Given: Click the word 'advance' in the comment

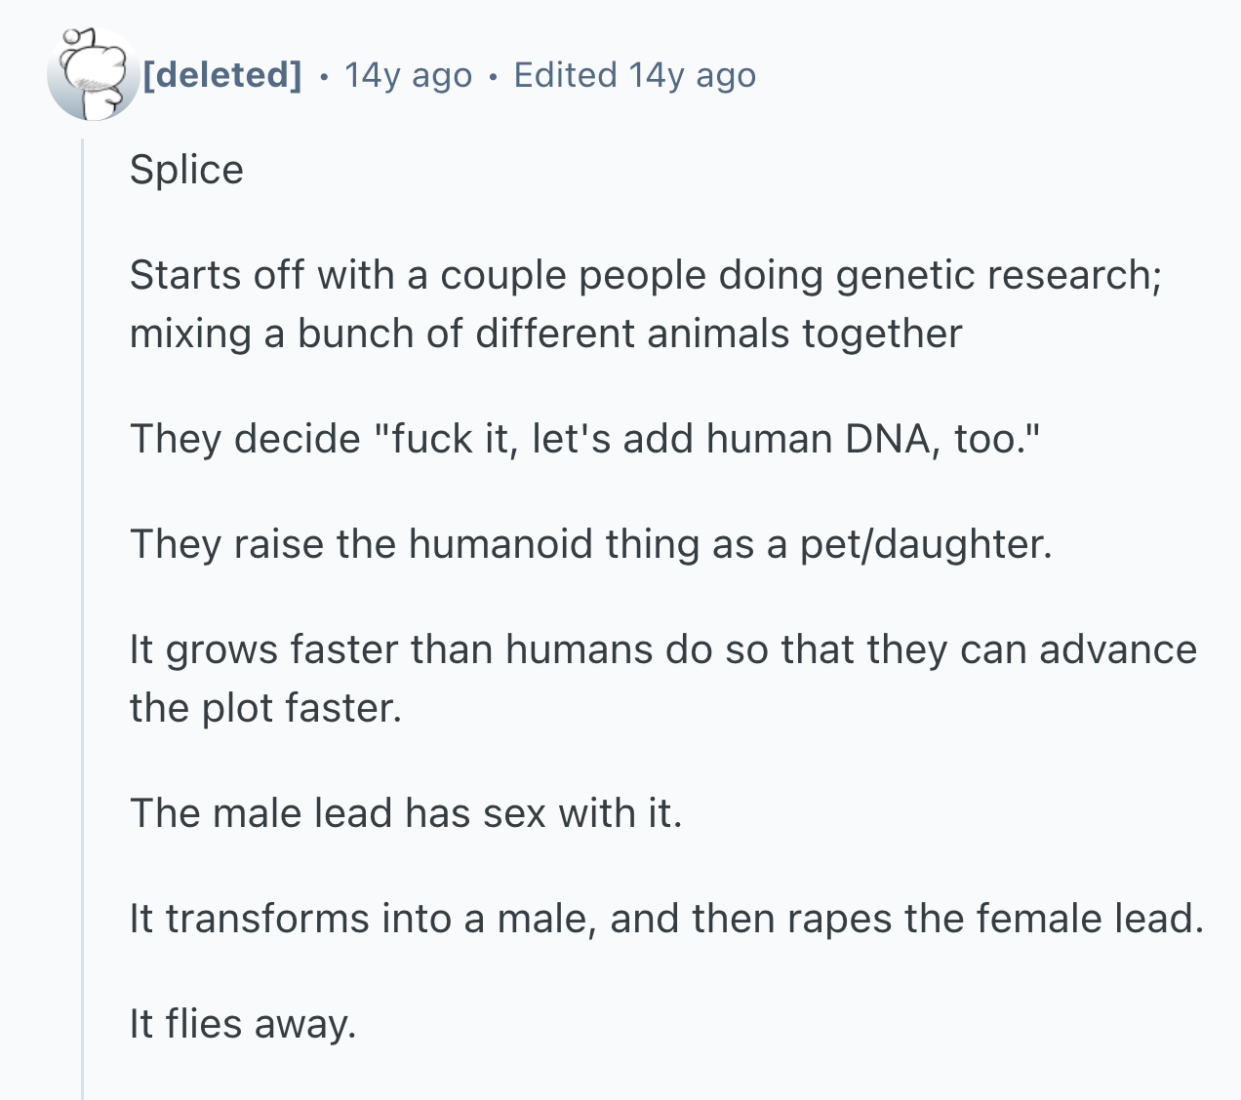Looking at the screenshot, I should (x=1117, y=649).
